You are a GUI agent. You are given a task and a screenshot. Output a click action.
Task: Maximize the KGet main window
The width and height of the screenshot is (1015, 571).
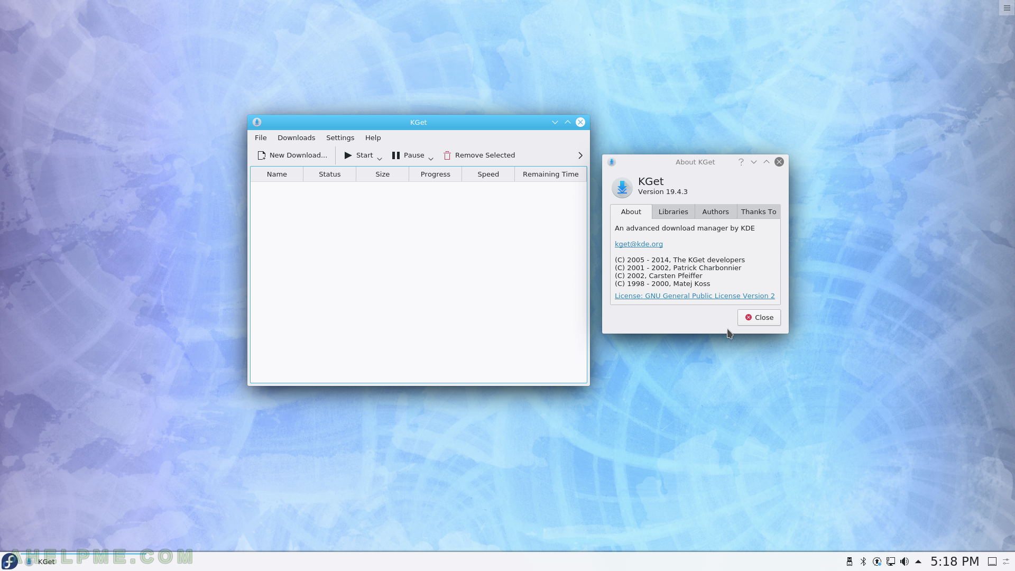pyautogui.click(x=568, y=122)
